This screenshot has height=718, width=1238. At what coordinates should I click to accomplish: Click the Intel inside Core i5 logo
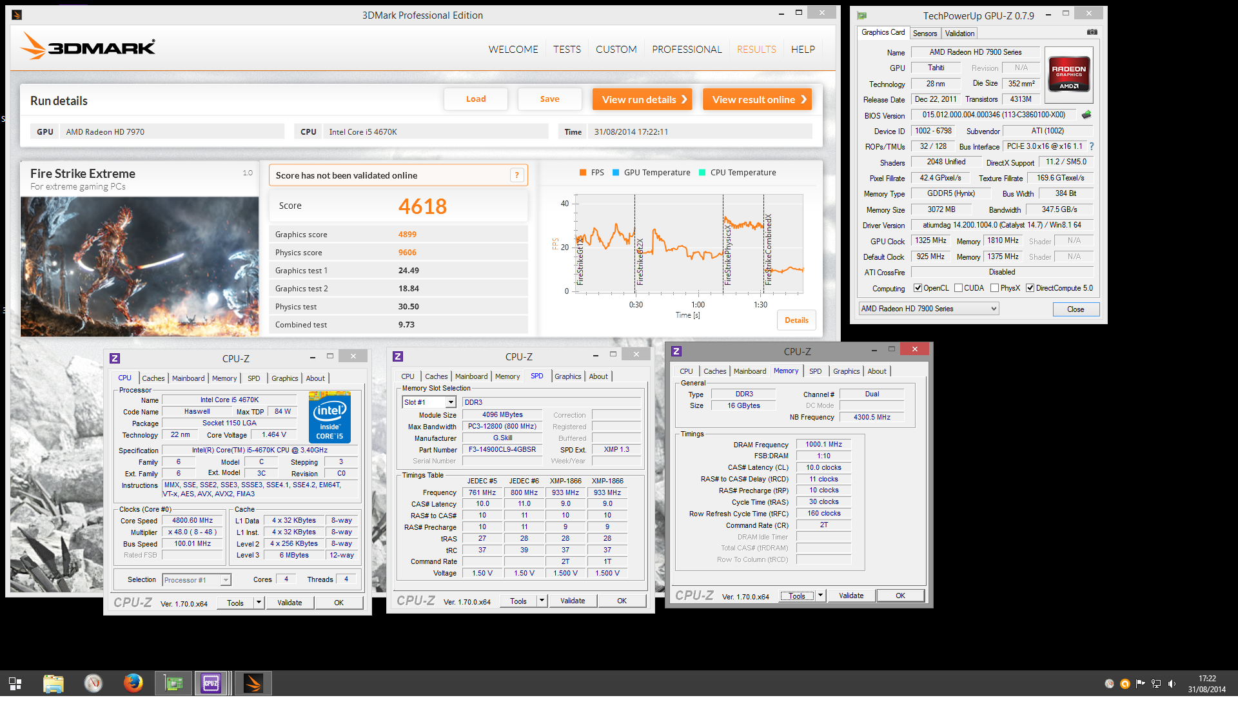pyautogui.click(x=329, y=417)
